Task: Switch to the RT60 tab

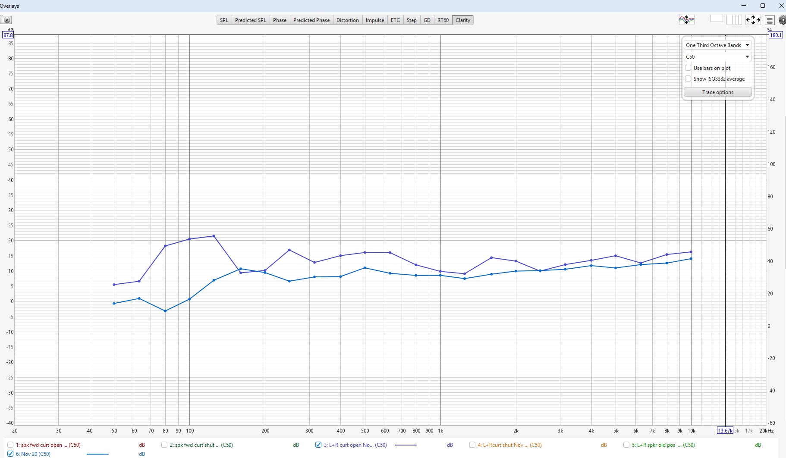Action: pos(443,20)
